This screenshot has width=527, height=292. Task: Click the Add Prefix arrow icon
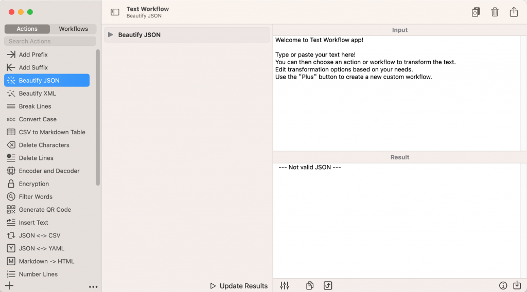click(11, 54)
